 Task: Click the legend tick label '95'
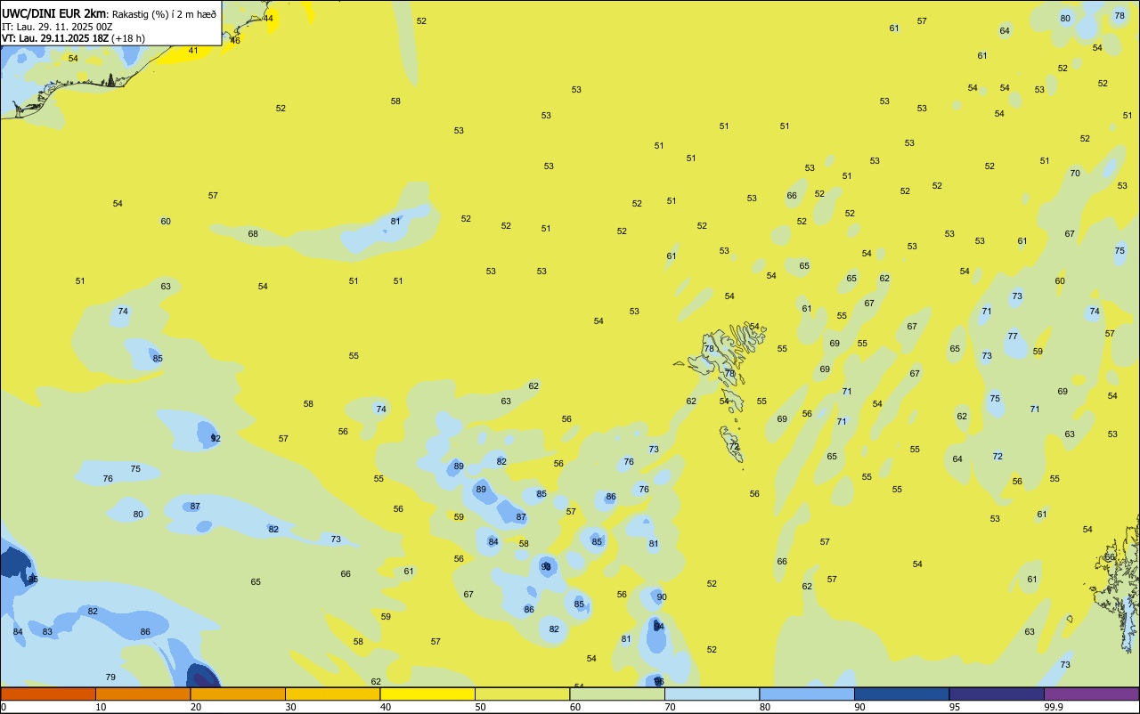point(955,707)
